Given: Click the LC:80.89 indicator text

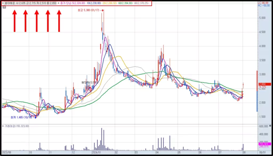Looking at the screenshot, I should pyautogui.click(x=263, y=3).
